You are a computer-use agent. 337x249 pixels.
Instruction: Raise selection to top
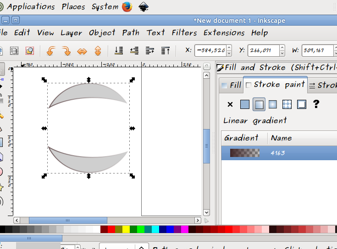click(166, 51)
